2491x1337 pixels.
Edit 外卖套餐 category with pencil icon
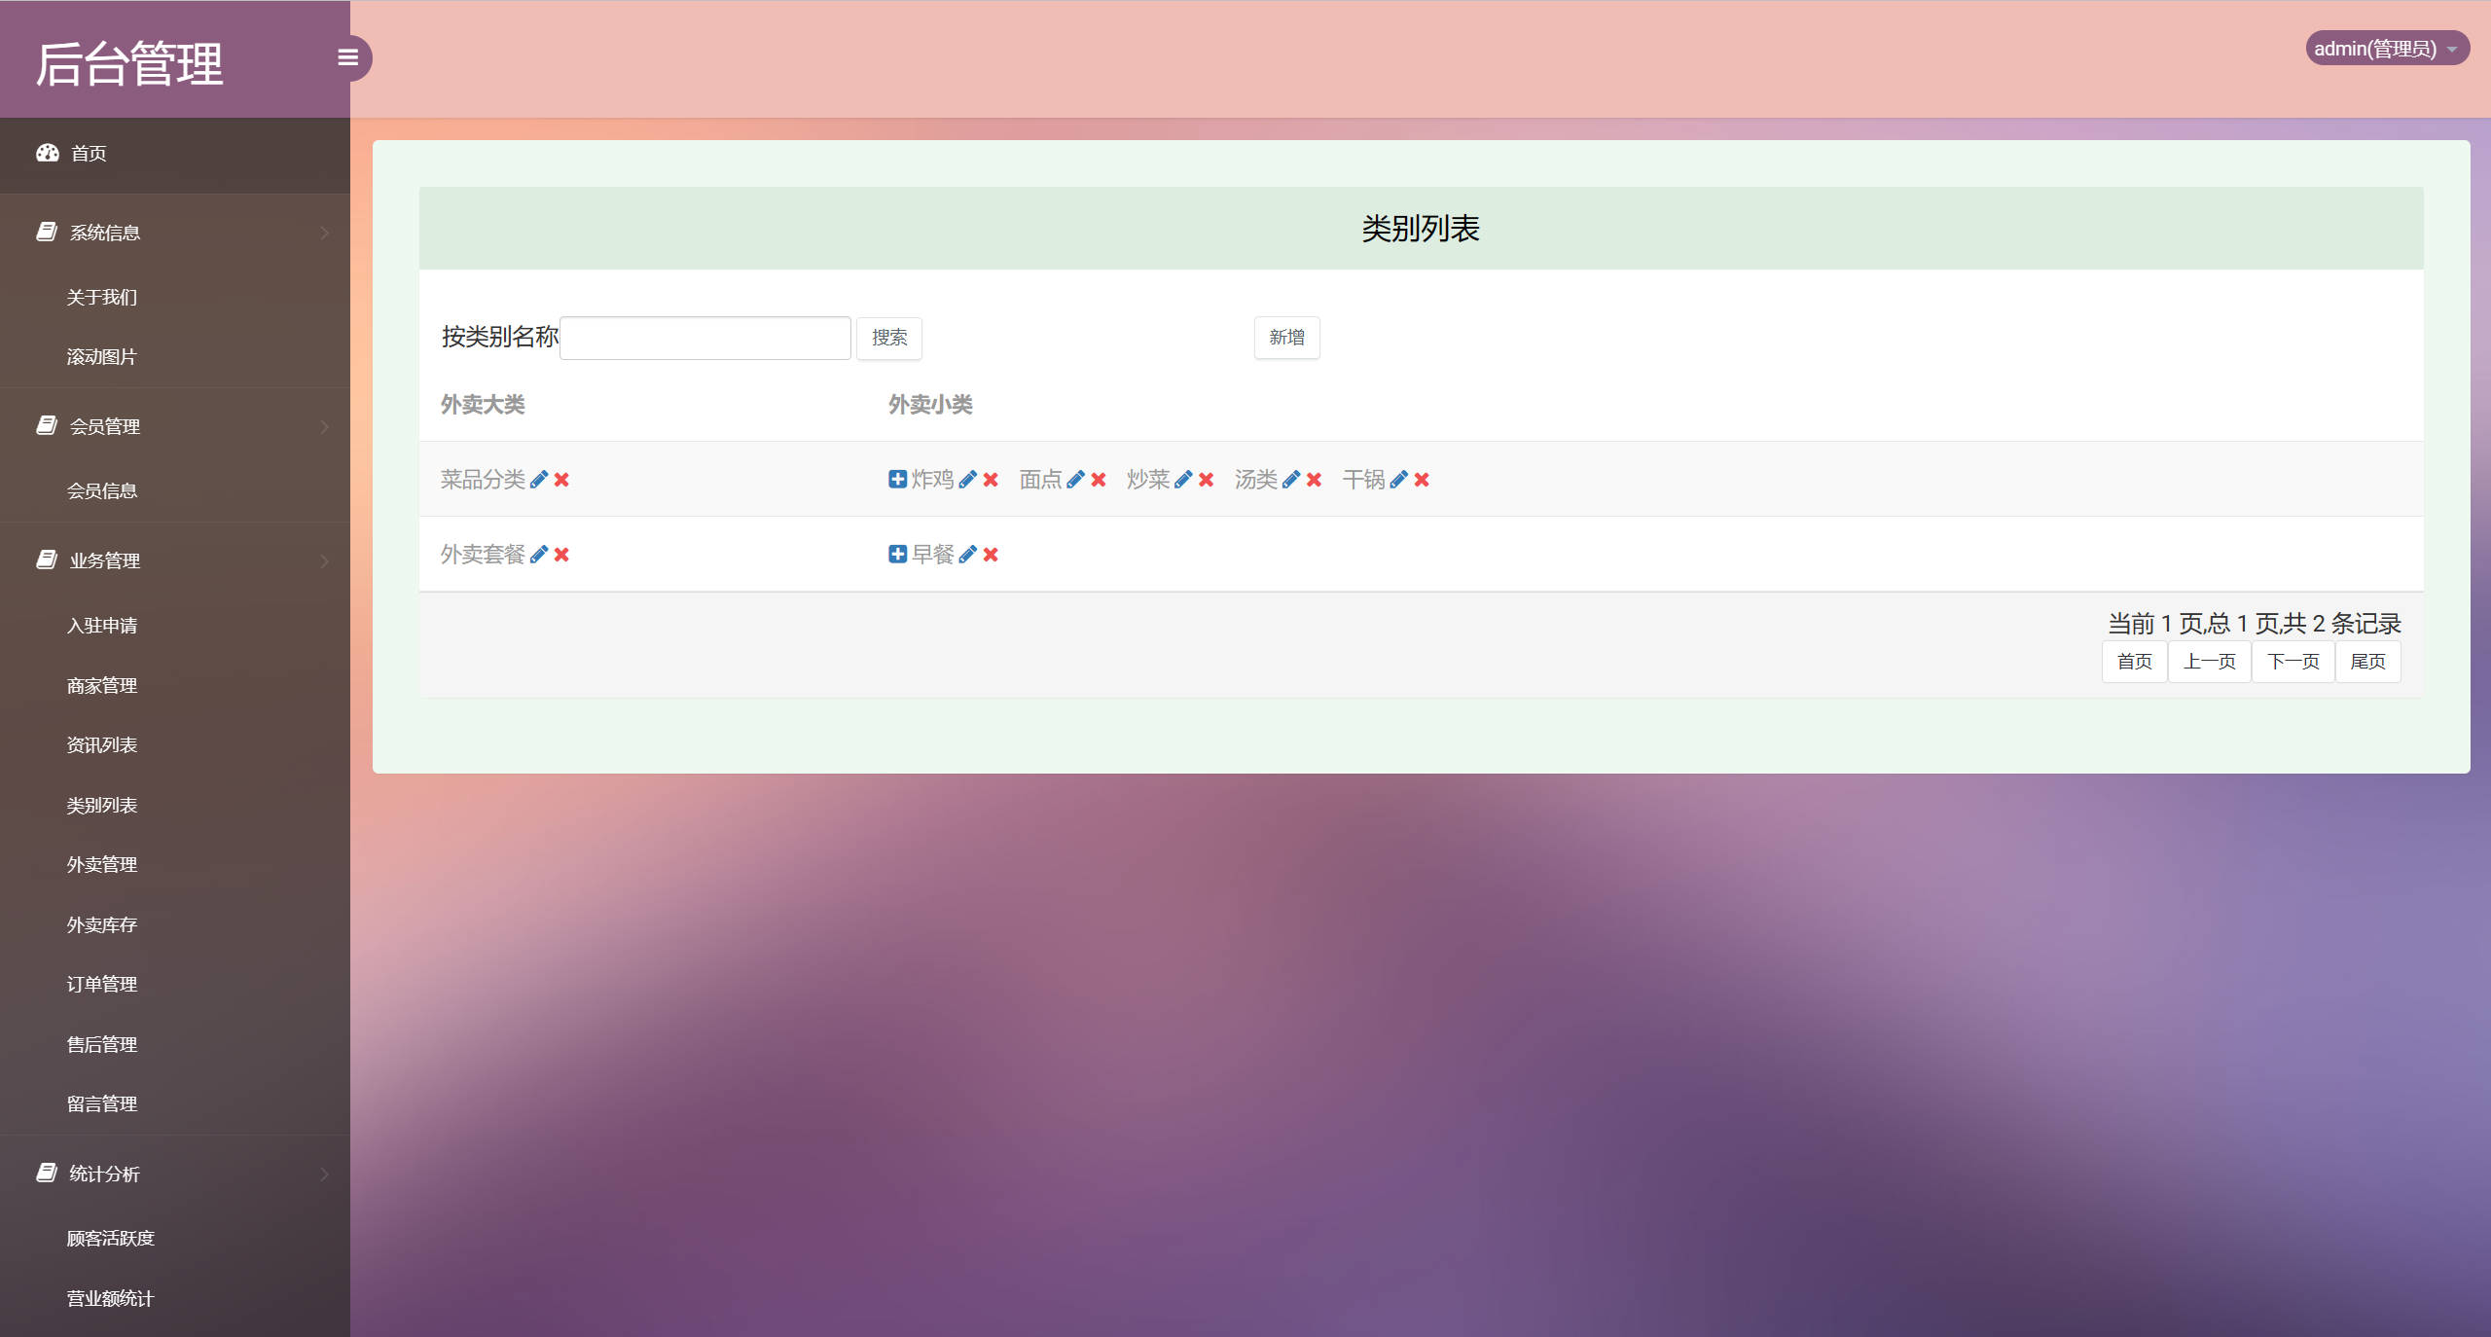click(539, 555)
